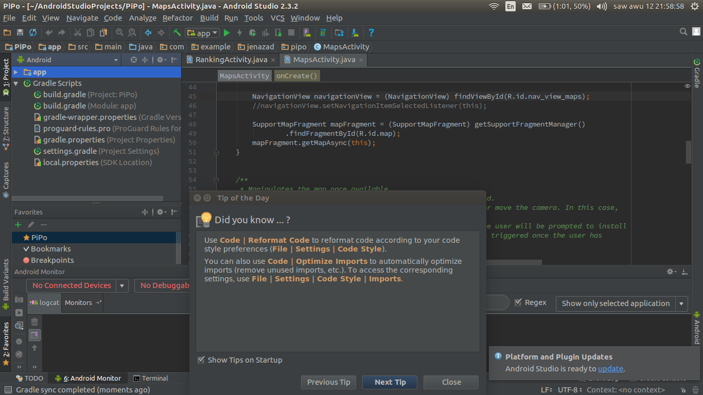Image resolution: width=703 pixels, height=395 pixels.
Task: Toggle the Structure tool window button
Action: point(6,128)
